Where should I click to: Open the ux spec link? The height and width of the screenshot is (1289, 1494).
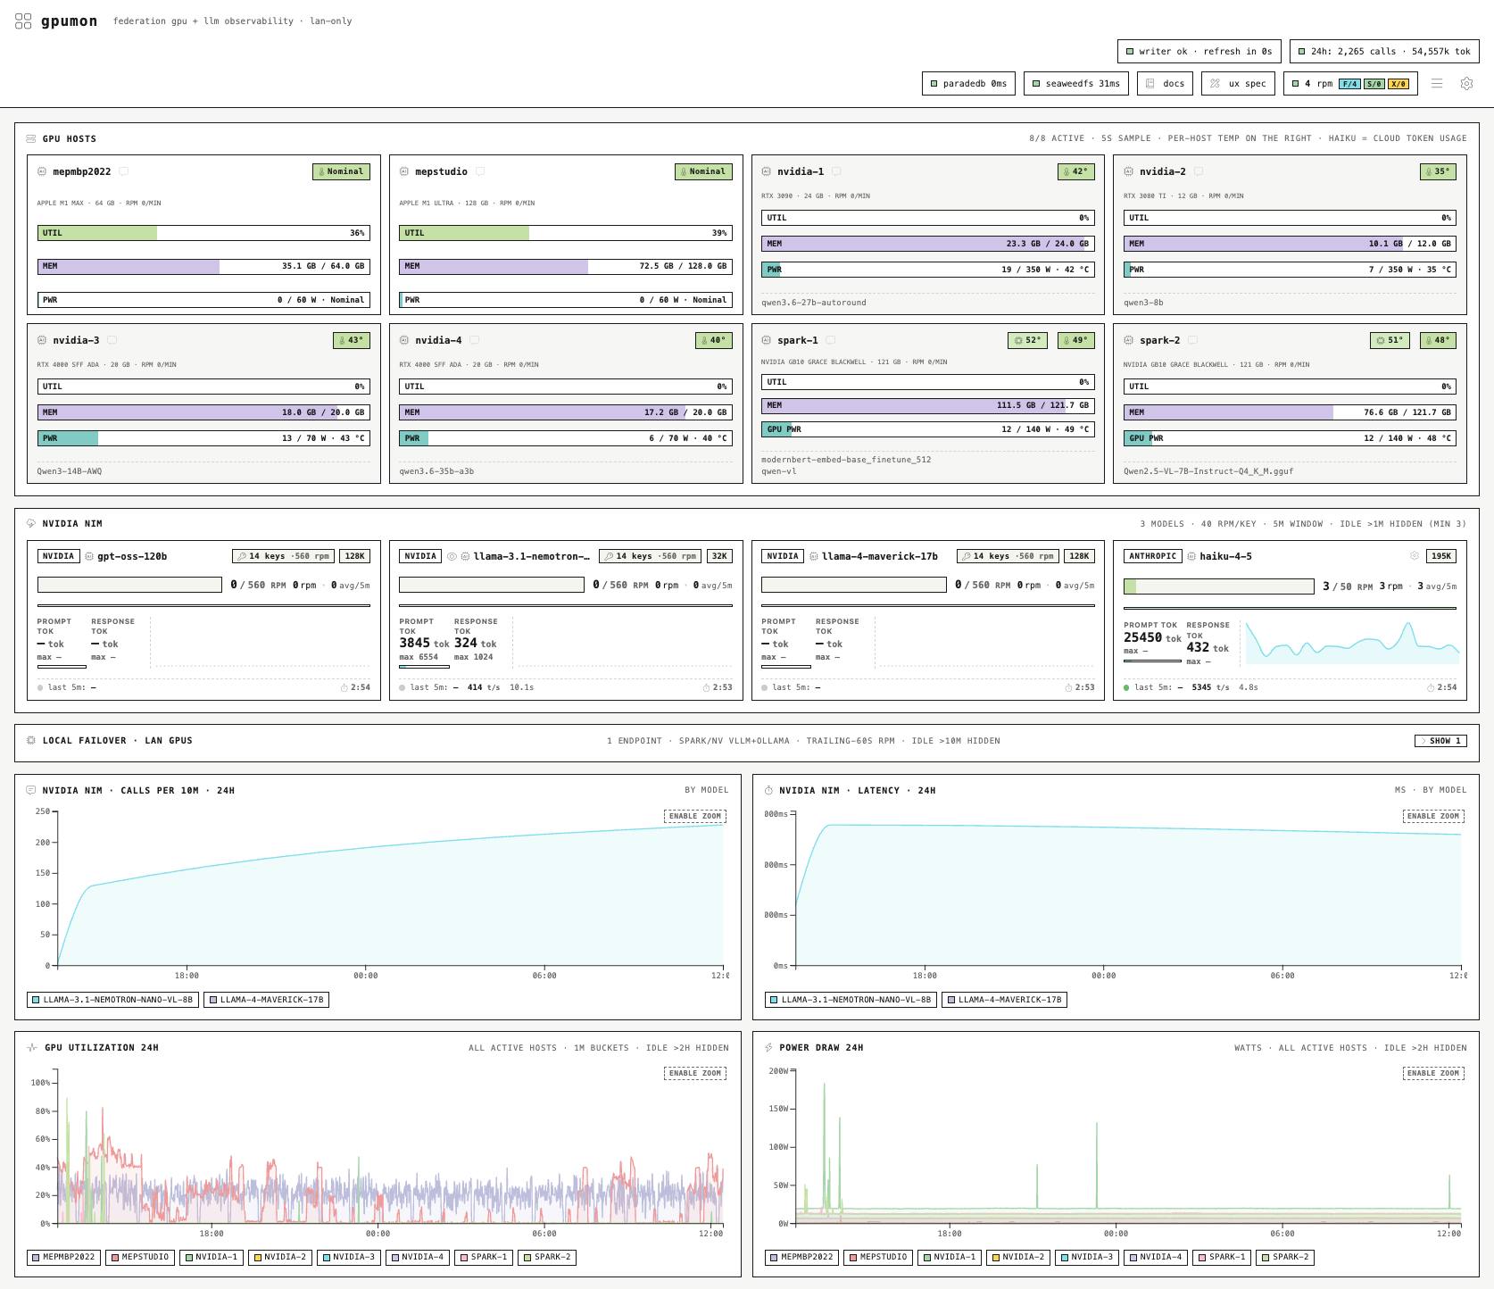[x=1237, y=84]
